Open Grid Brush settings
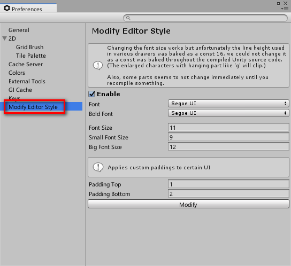 (29, 47)
